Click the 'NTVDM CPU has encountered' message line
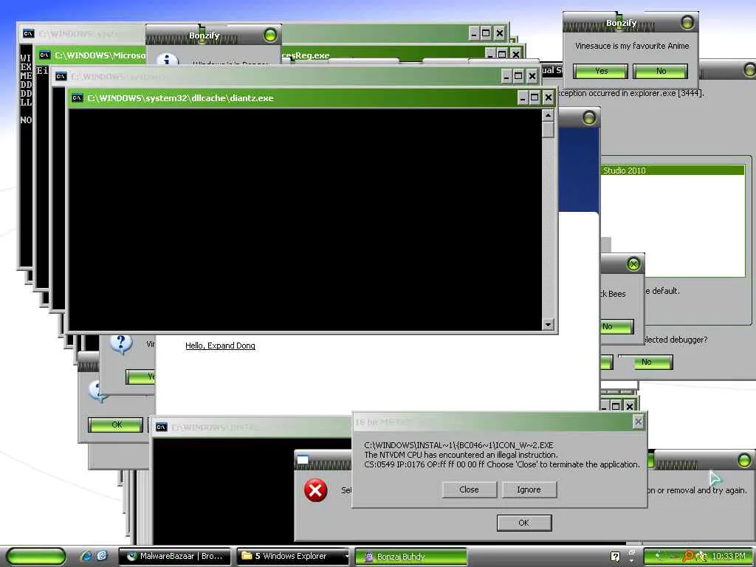 461,455
